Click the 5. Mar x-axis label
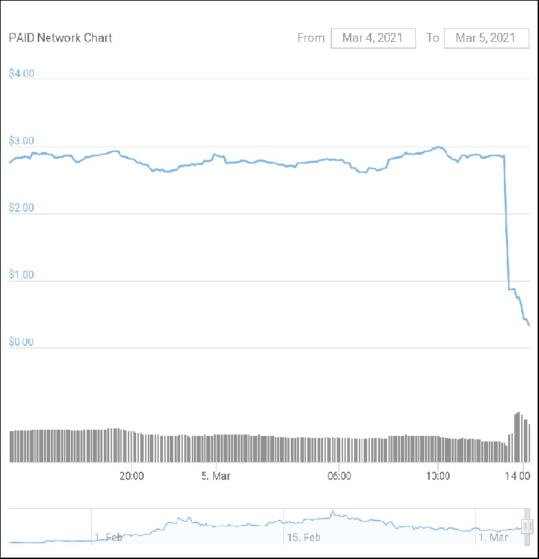The image size is (539, 559). (x=217, y=475)
